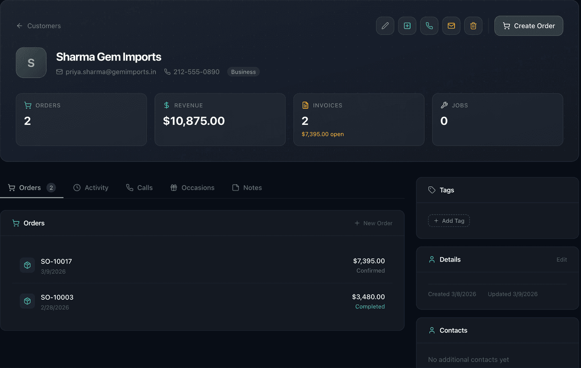Open the Invoices stat card

tap(359, 119)
